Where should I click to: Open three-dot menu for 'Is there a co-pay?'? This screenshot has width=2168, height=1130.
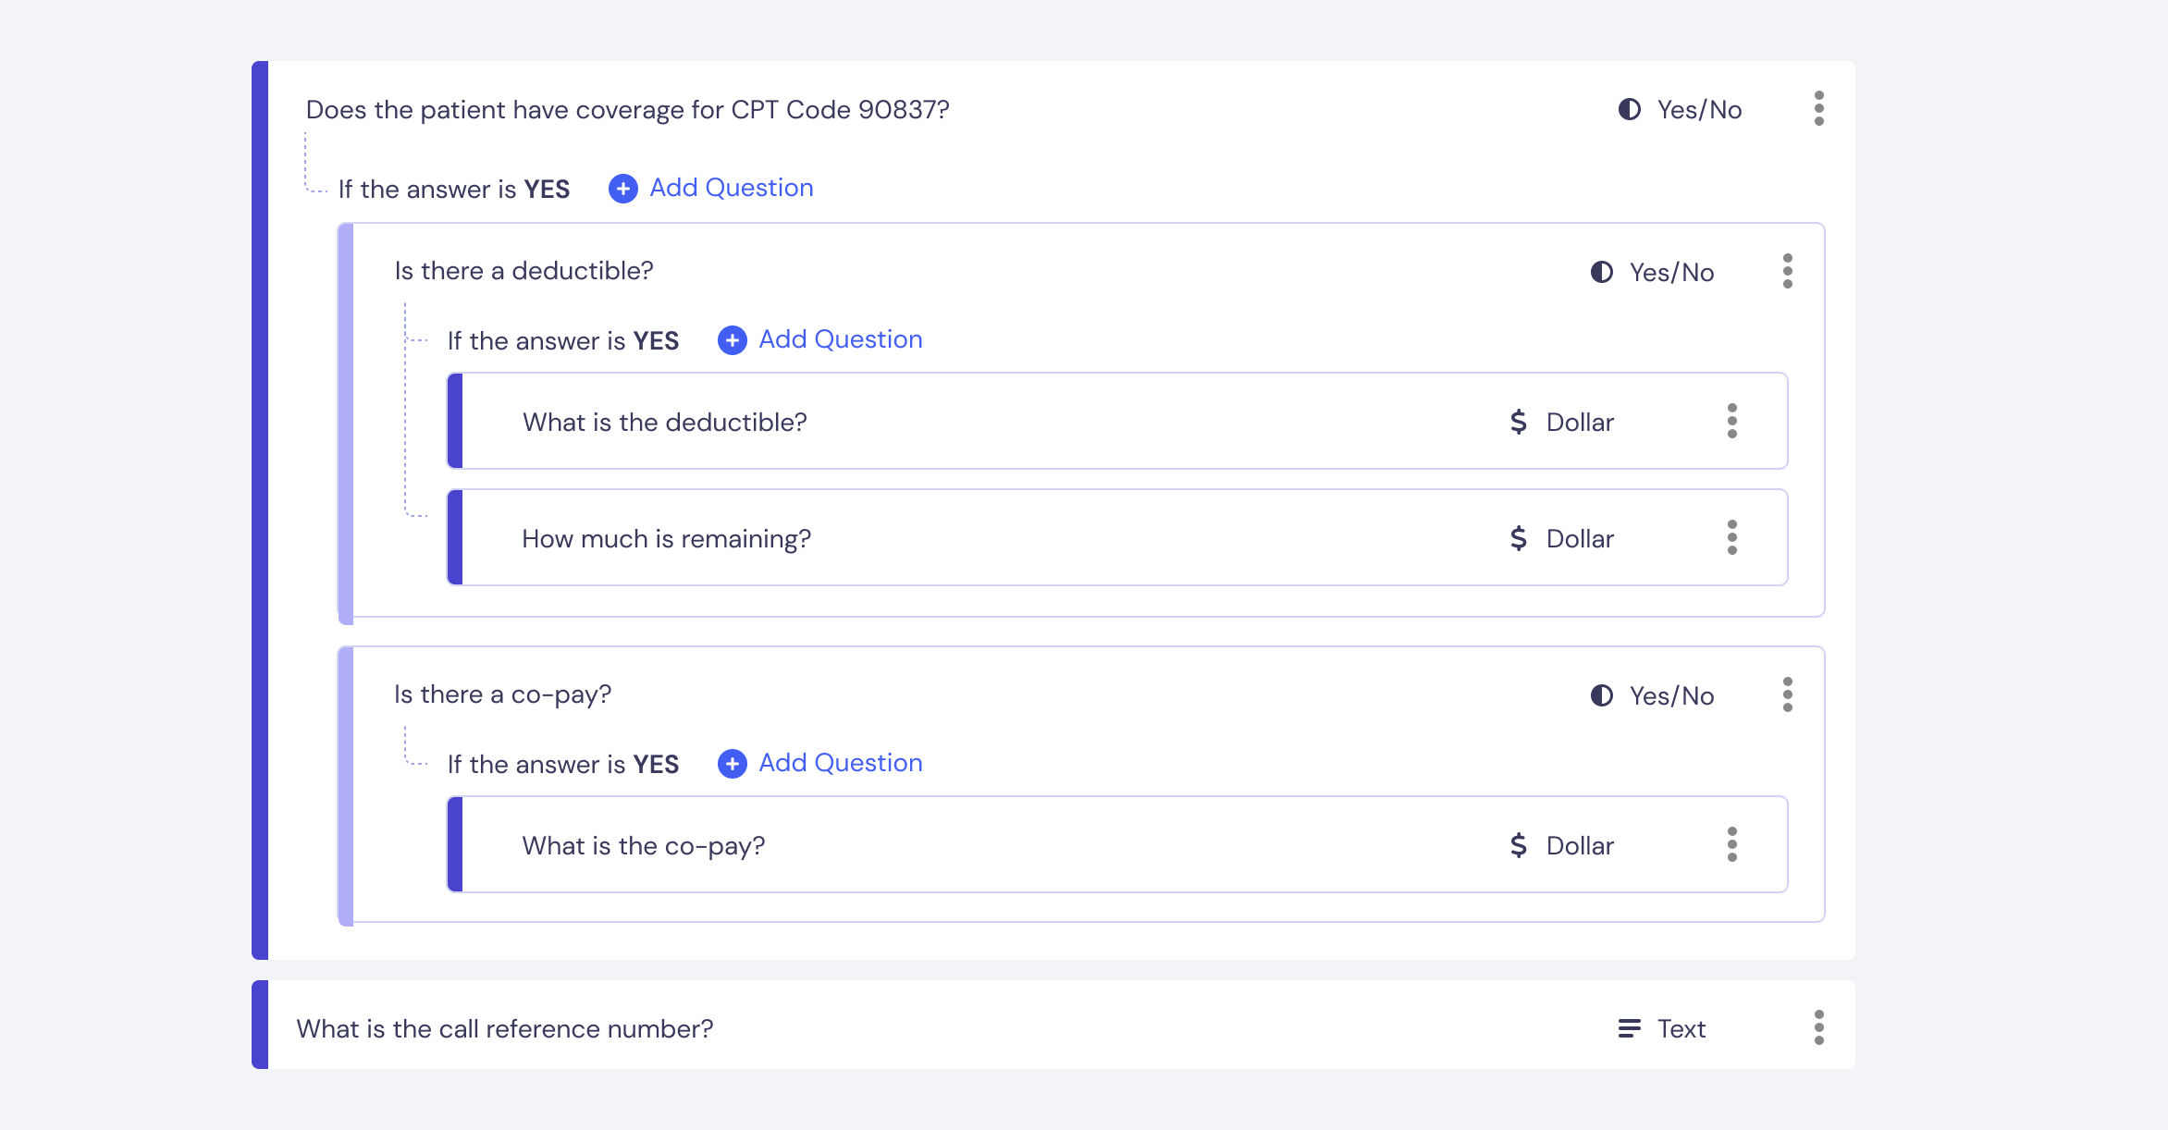(x=1787, y=694)
